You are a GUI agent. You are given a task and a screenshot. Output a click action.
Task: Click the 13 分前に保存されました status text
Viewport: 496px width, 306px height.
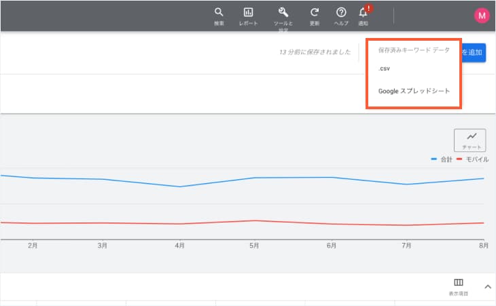click(315, 52)
